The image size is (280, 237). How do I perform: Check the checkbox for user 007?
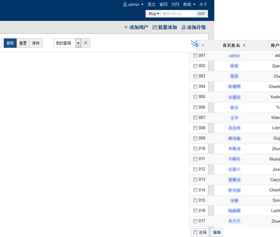click(x=195, y=118)
